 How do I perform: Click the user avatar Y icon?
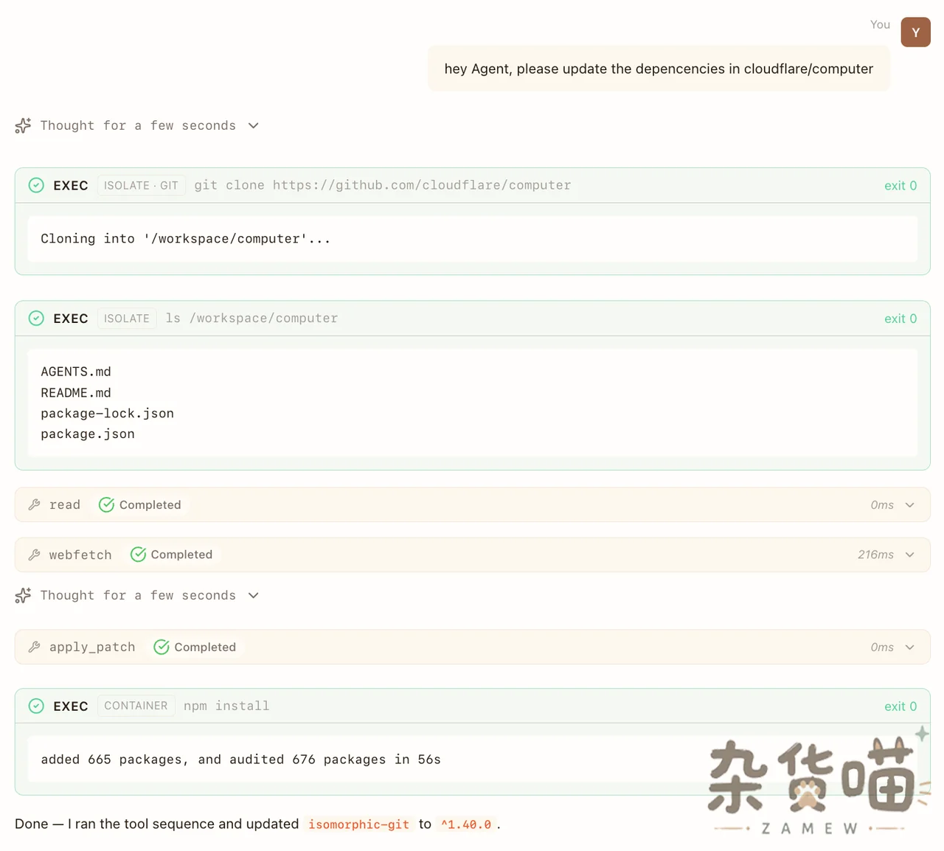(x=915, y=32)
